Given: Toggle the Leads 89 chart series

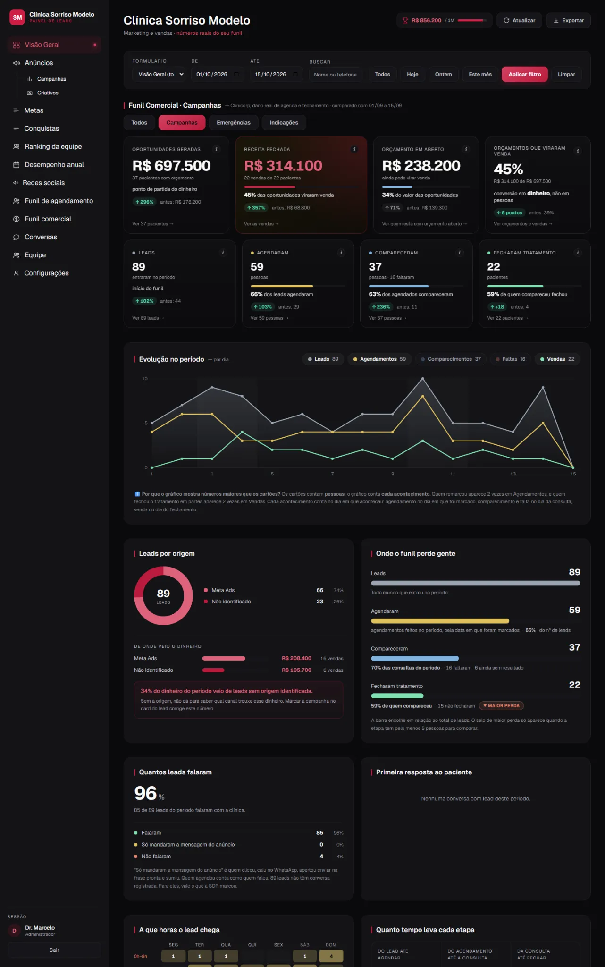Looking at the screenshot, I should (323, 359).
